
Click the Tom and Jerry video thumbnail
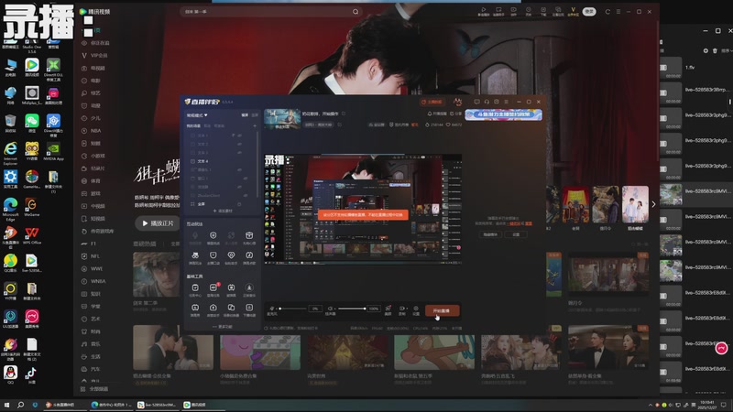pos(434,348)
